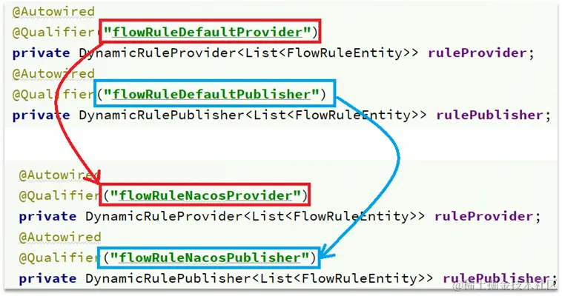Image resolution: width=562 pixels, height=296 pixels.
Task: Click rulePublisher variable name in upper snippet
Action: (x=489, y=115)
